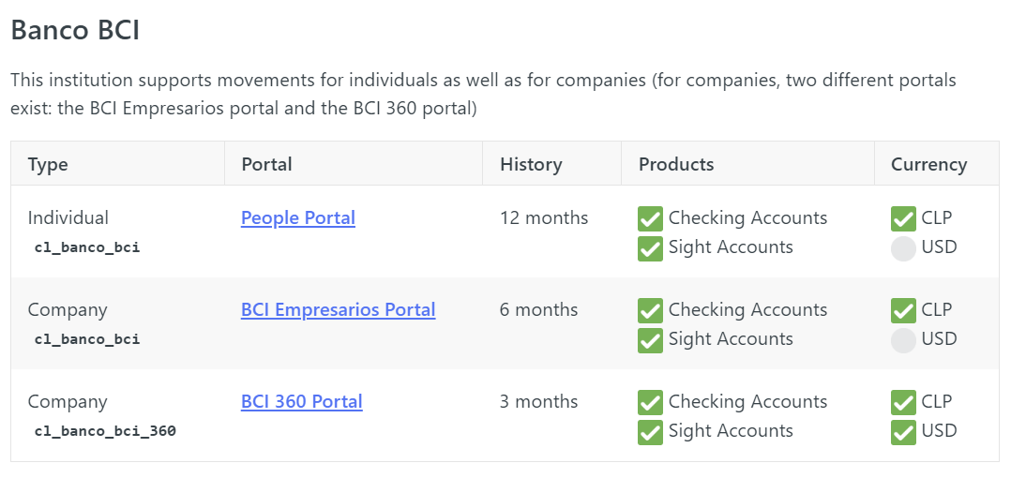
Task: Click unchecked USD circle in BCI Empresarios row
Action: (x=903, y=340)
